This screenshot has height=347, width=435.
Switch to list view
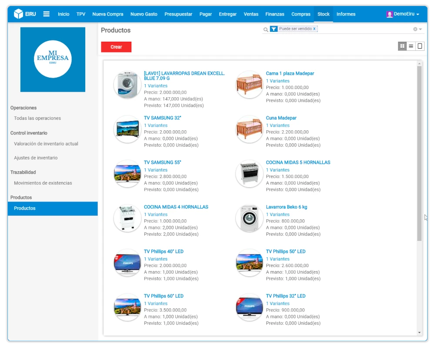tap(411, 46)
